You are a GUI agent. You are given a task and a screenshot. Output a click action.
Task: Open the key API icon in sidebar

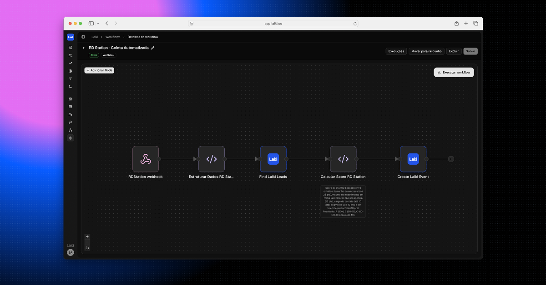(x=71, y=122)
